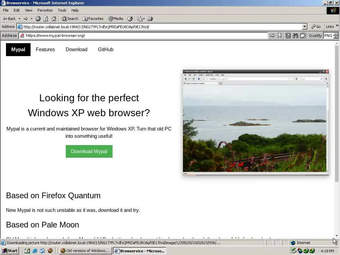Click the Windows flag throbber icon
Image resolution: width=340 pixels, height=255 pixels.
(333, 10)
